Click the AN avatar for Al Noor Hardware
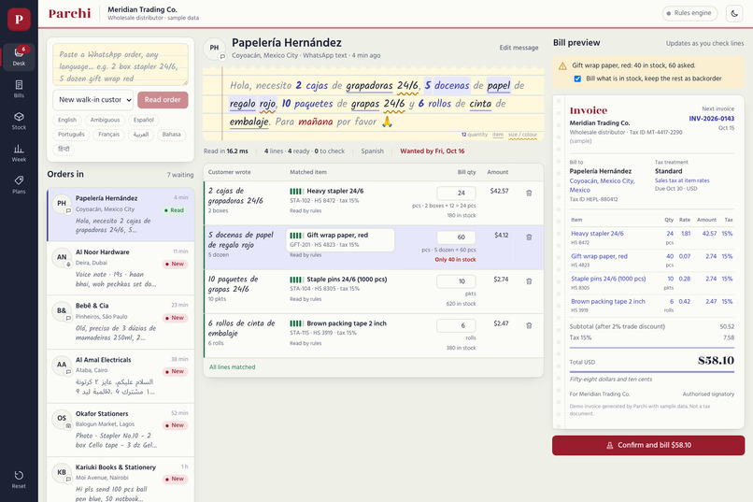Viewport: 753px width, 502px height. point(62,257)
